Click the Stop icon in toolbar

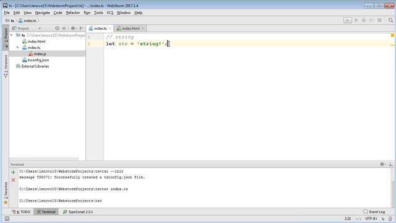[x=379, y=20]
